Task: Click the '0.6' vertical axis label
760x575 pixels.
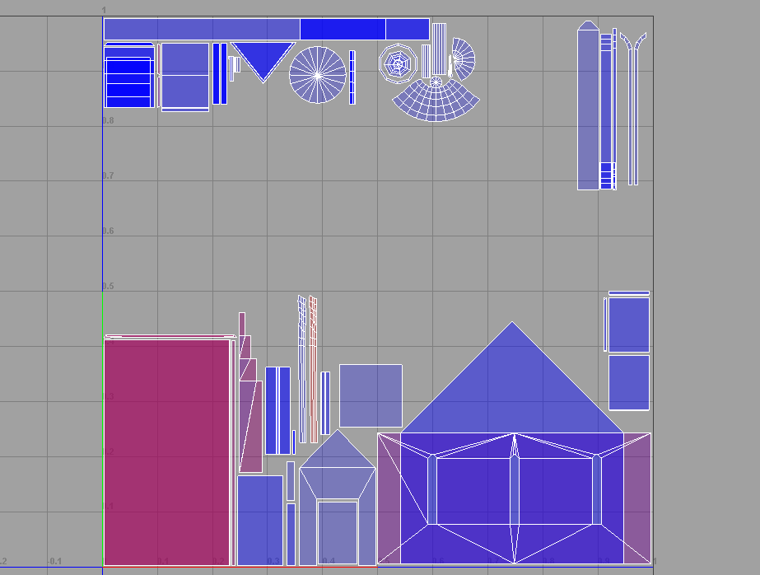Action: click(x=108, y=231)
